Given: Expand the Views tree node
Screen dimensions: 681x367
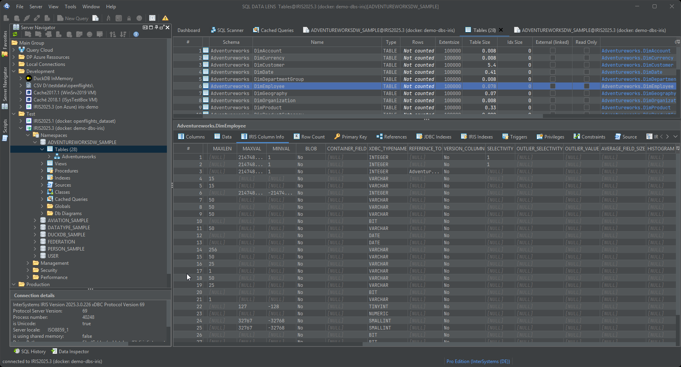Looking at the screenshot, I should [x=42, y=164].
